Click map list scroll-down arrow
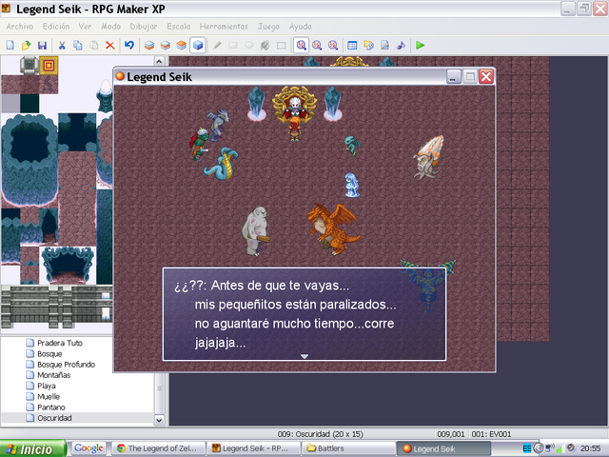The height and width of the screenshot is (457, 609). (159, 420)
